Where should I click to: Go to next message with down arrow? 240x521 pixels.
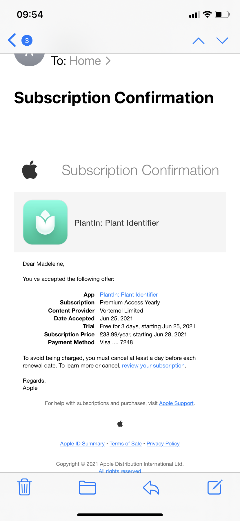point(222,40)
